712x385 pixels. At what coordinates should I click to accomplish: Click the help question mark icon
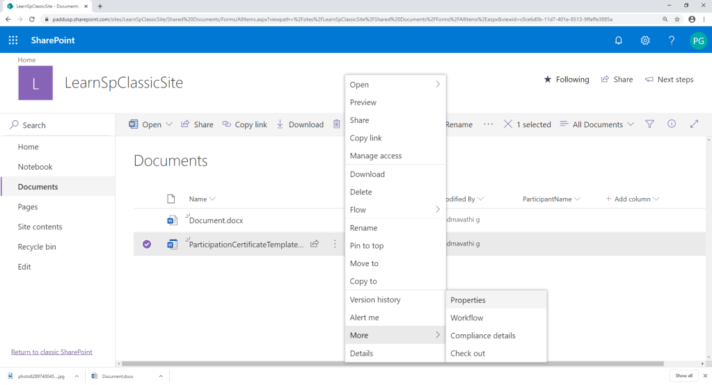pos(672,40)
